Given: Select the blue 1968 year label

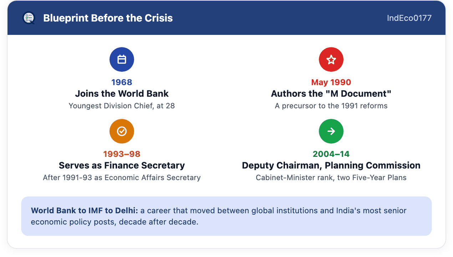Looking at the screenshot, I should click(122, 82).
